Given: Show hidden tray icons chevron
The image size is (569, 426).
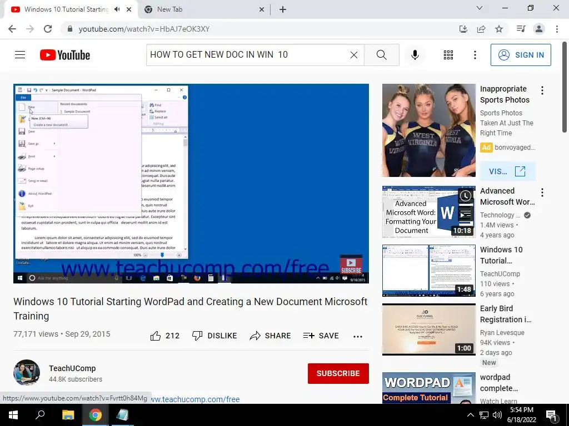Looking at the screenshot, I should pyautogui.click(x=470, y=415).
